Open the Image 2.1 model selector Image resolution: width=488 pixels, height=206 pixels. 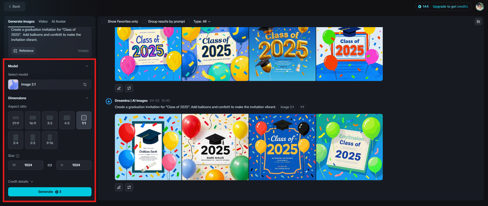coord(50,84)
